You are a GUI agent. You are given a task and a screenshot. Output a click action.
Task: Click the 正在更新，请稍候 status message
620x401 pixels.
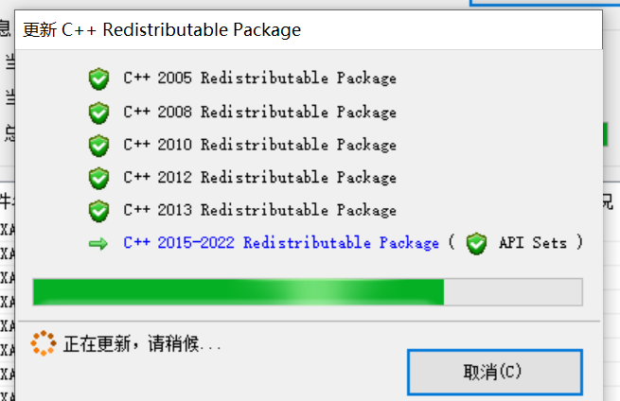click(142, 343)
